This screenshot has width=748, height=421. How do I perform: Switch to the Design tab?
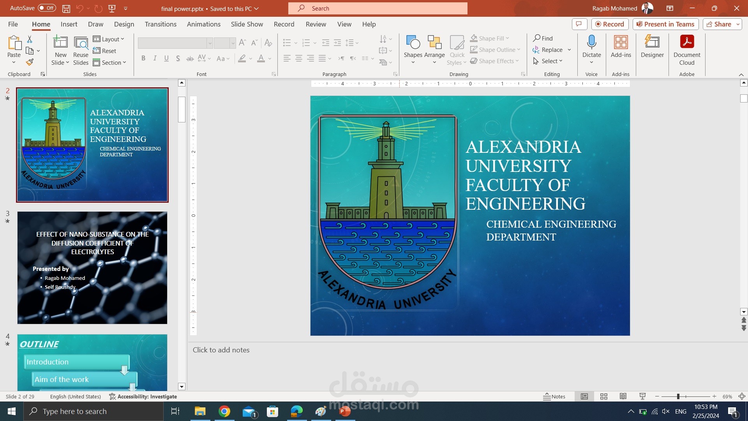[124, 24]
